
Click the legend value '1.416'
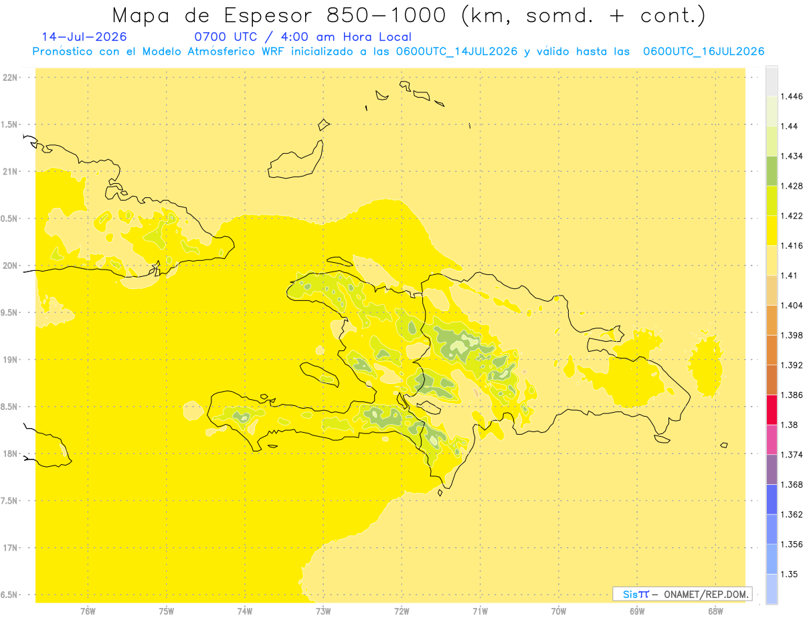pos(792,245)
